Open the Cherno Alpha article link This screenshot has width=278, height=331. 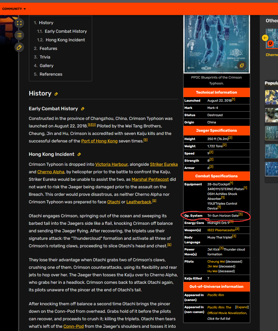(51, 172)
